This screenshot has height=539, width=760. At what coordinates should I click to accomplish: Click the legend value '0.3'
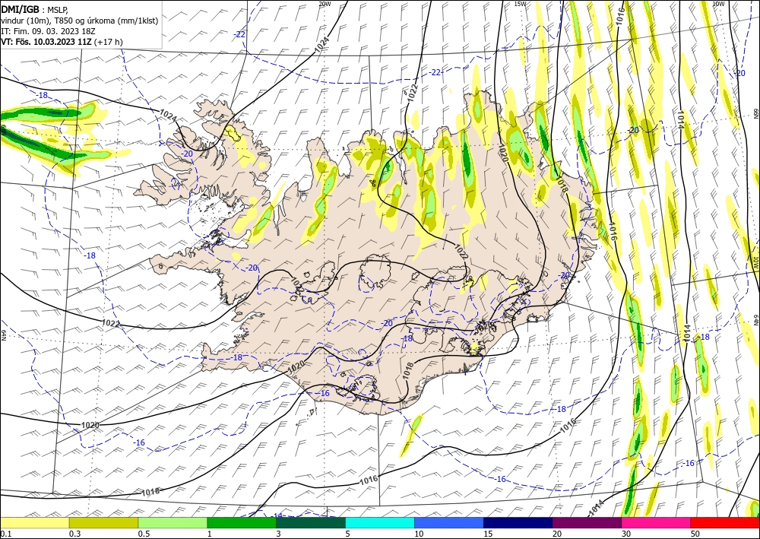pyautogui.click(x=74, y=534)
